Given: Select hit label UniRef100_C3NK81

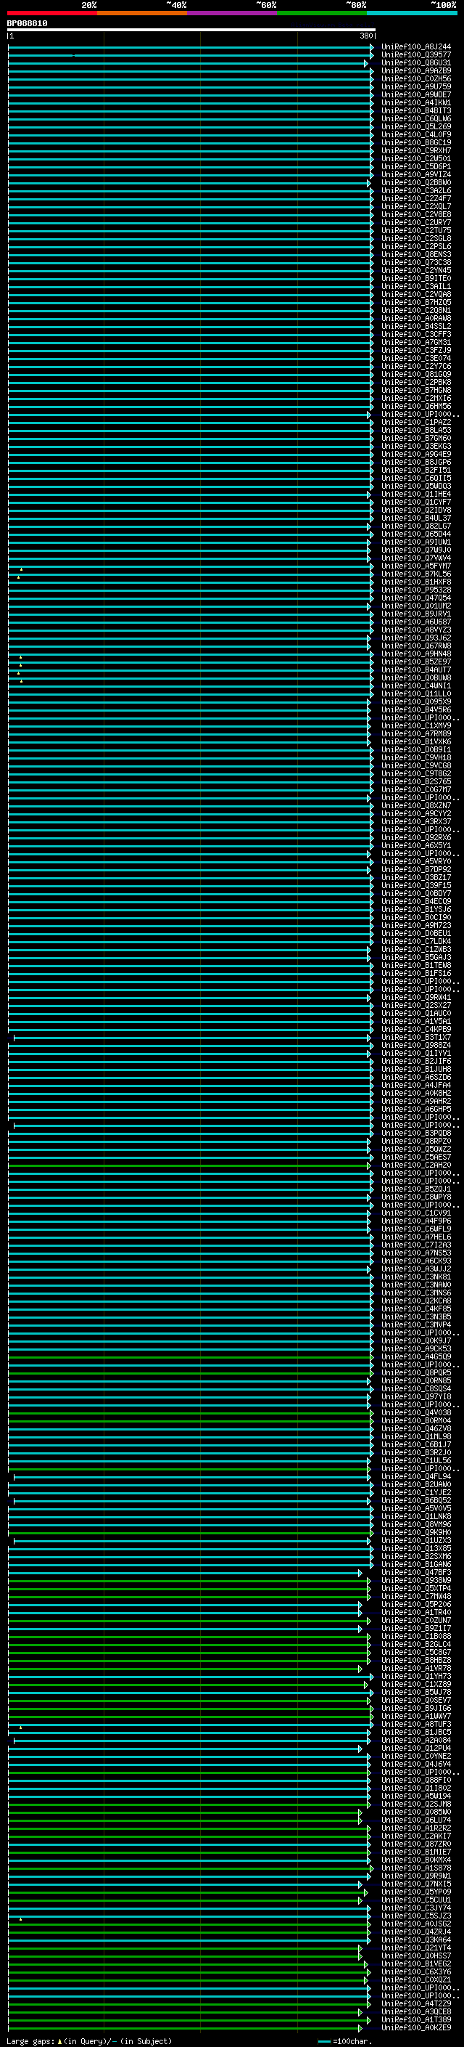Looking at the screenshot, I should coord(416,1277).
